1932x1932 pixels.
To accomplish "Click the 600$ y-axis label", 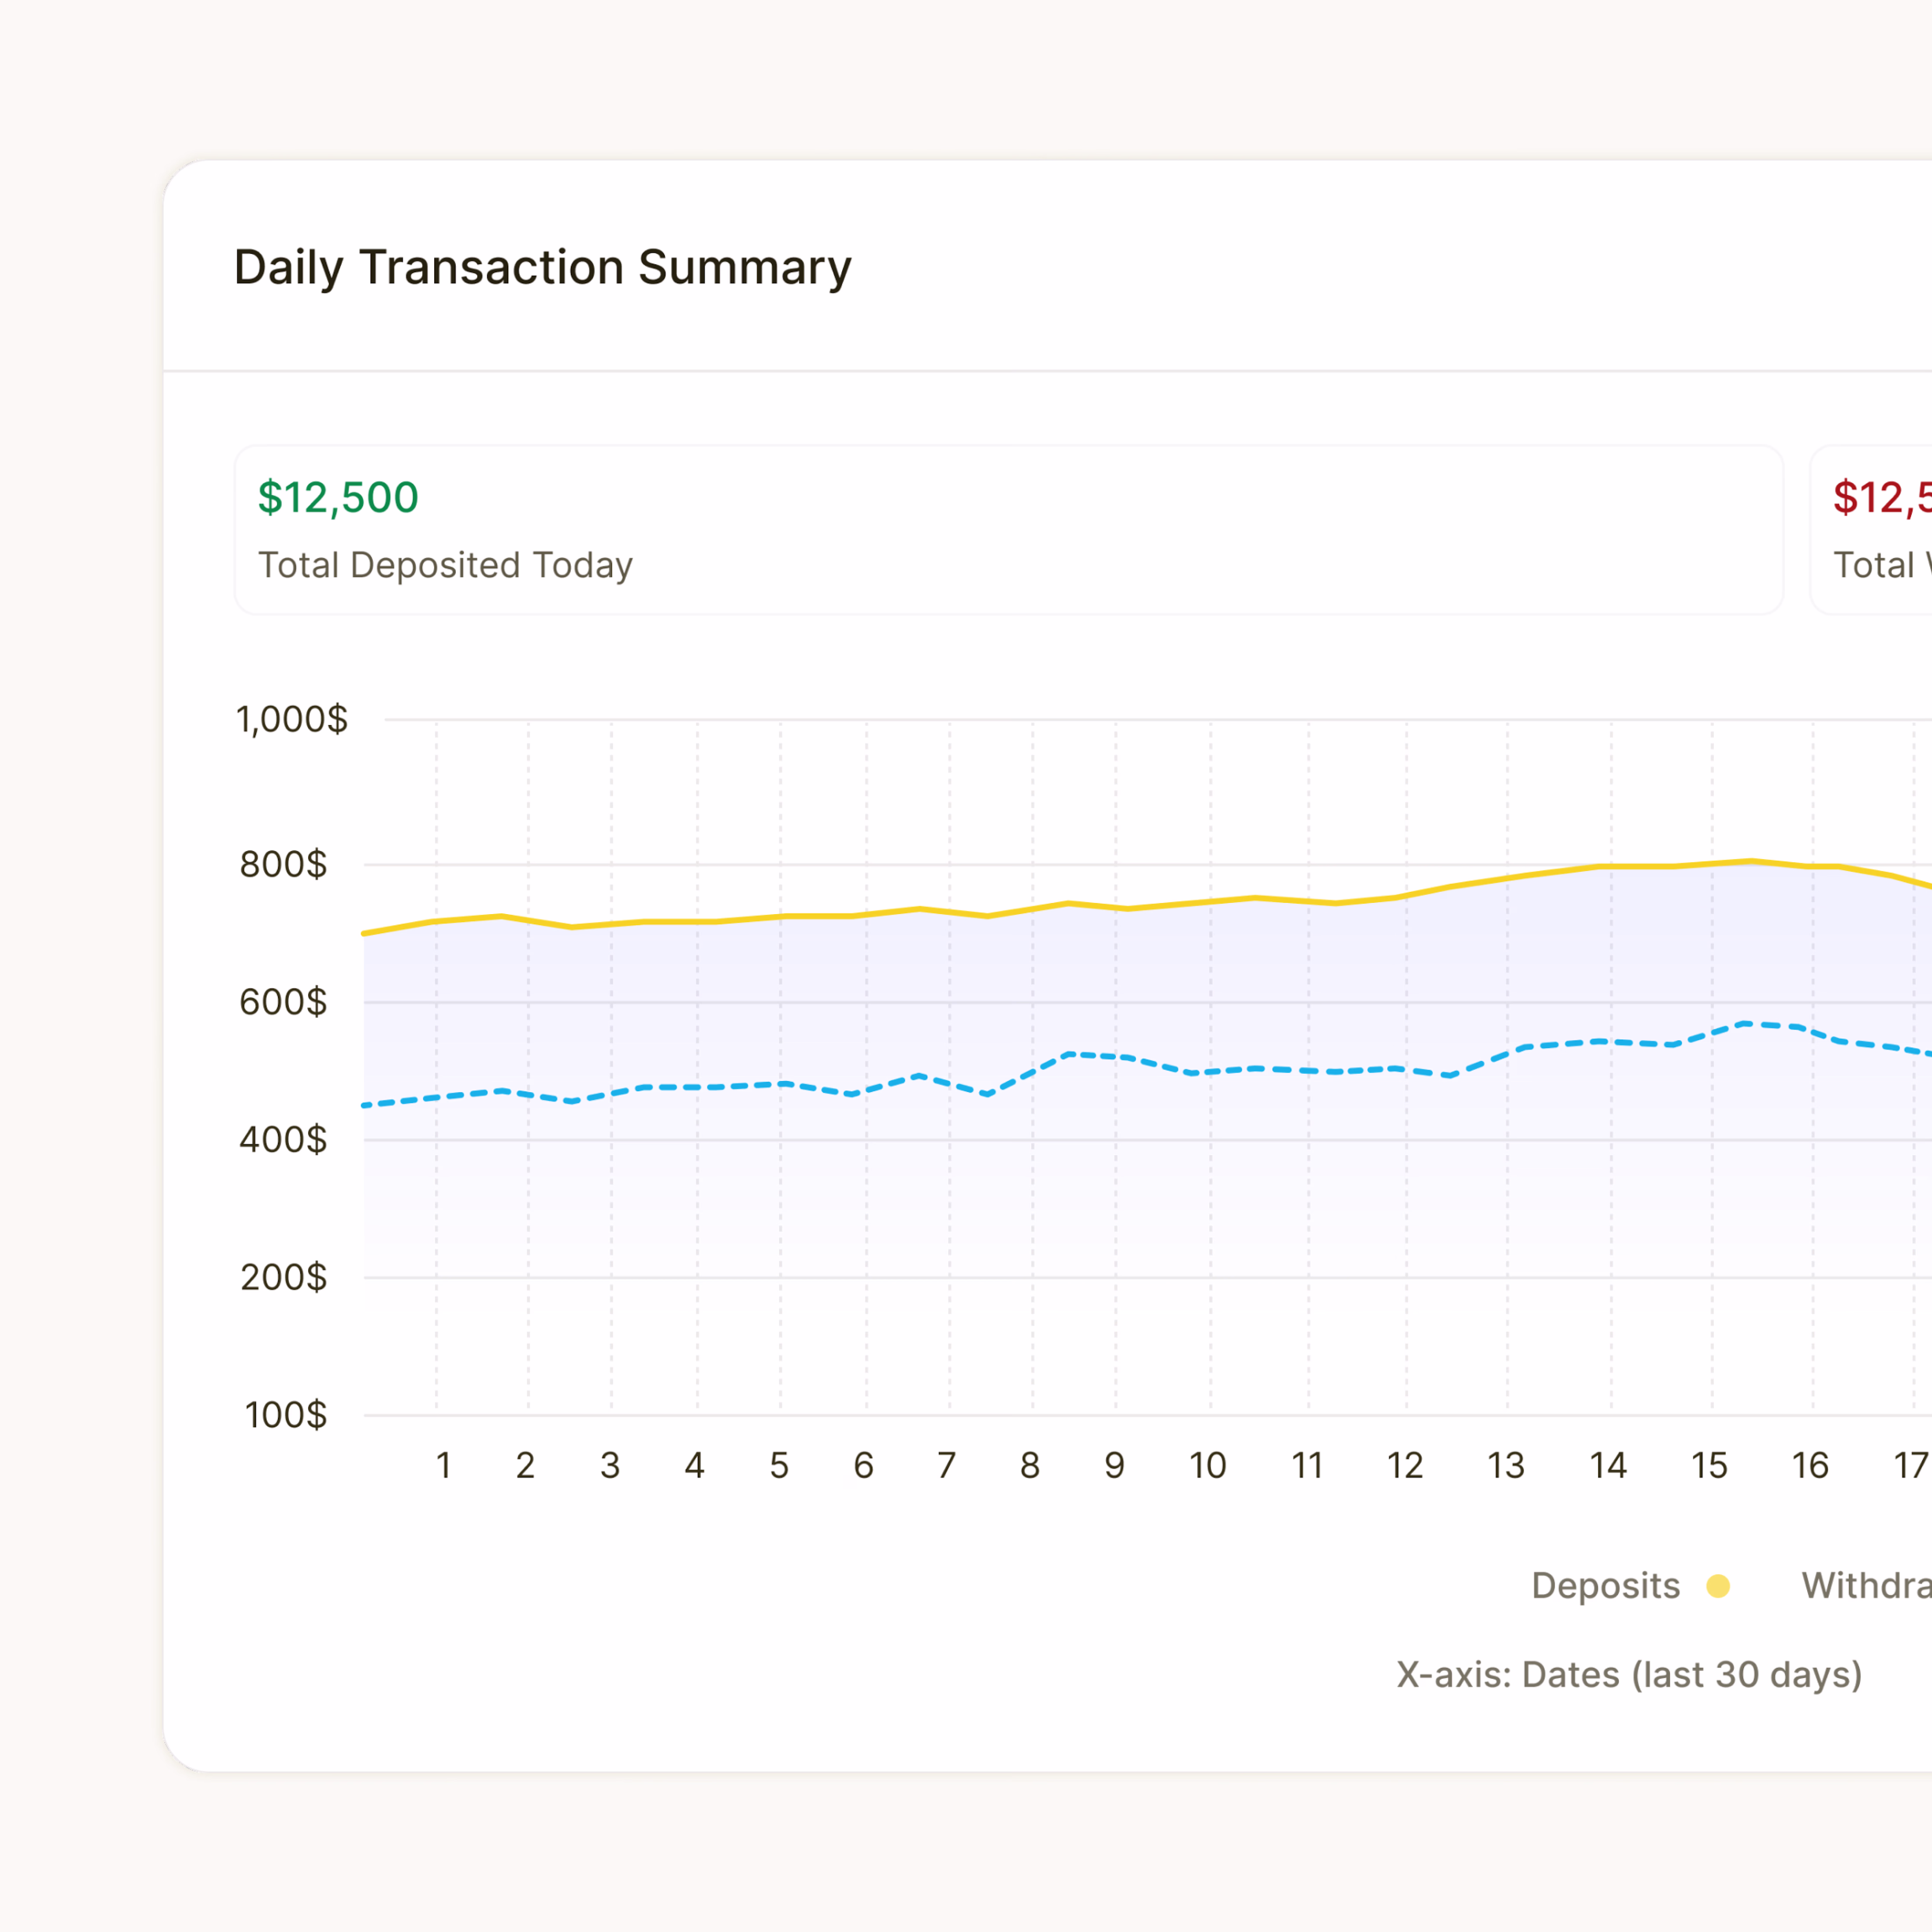I will coord(283,1002).
